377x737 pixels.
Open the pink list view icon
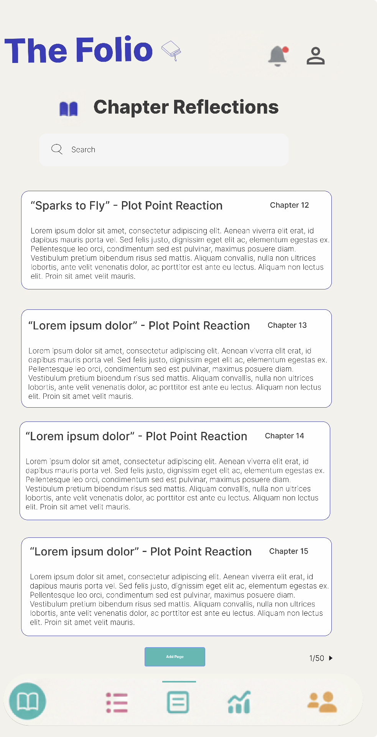[117, 702]
